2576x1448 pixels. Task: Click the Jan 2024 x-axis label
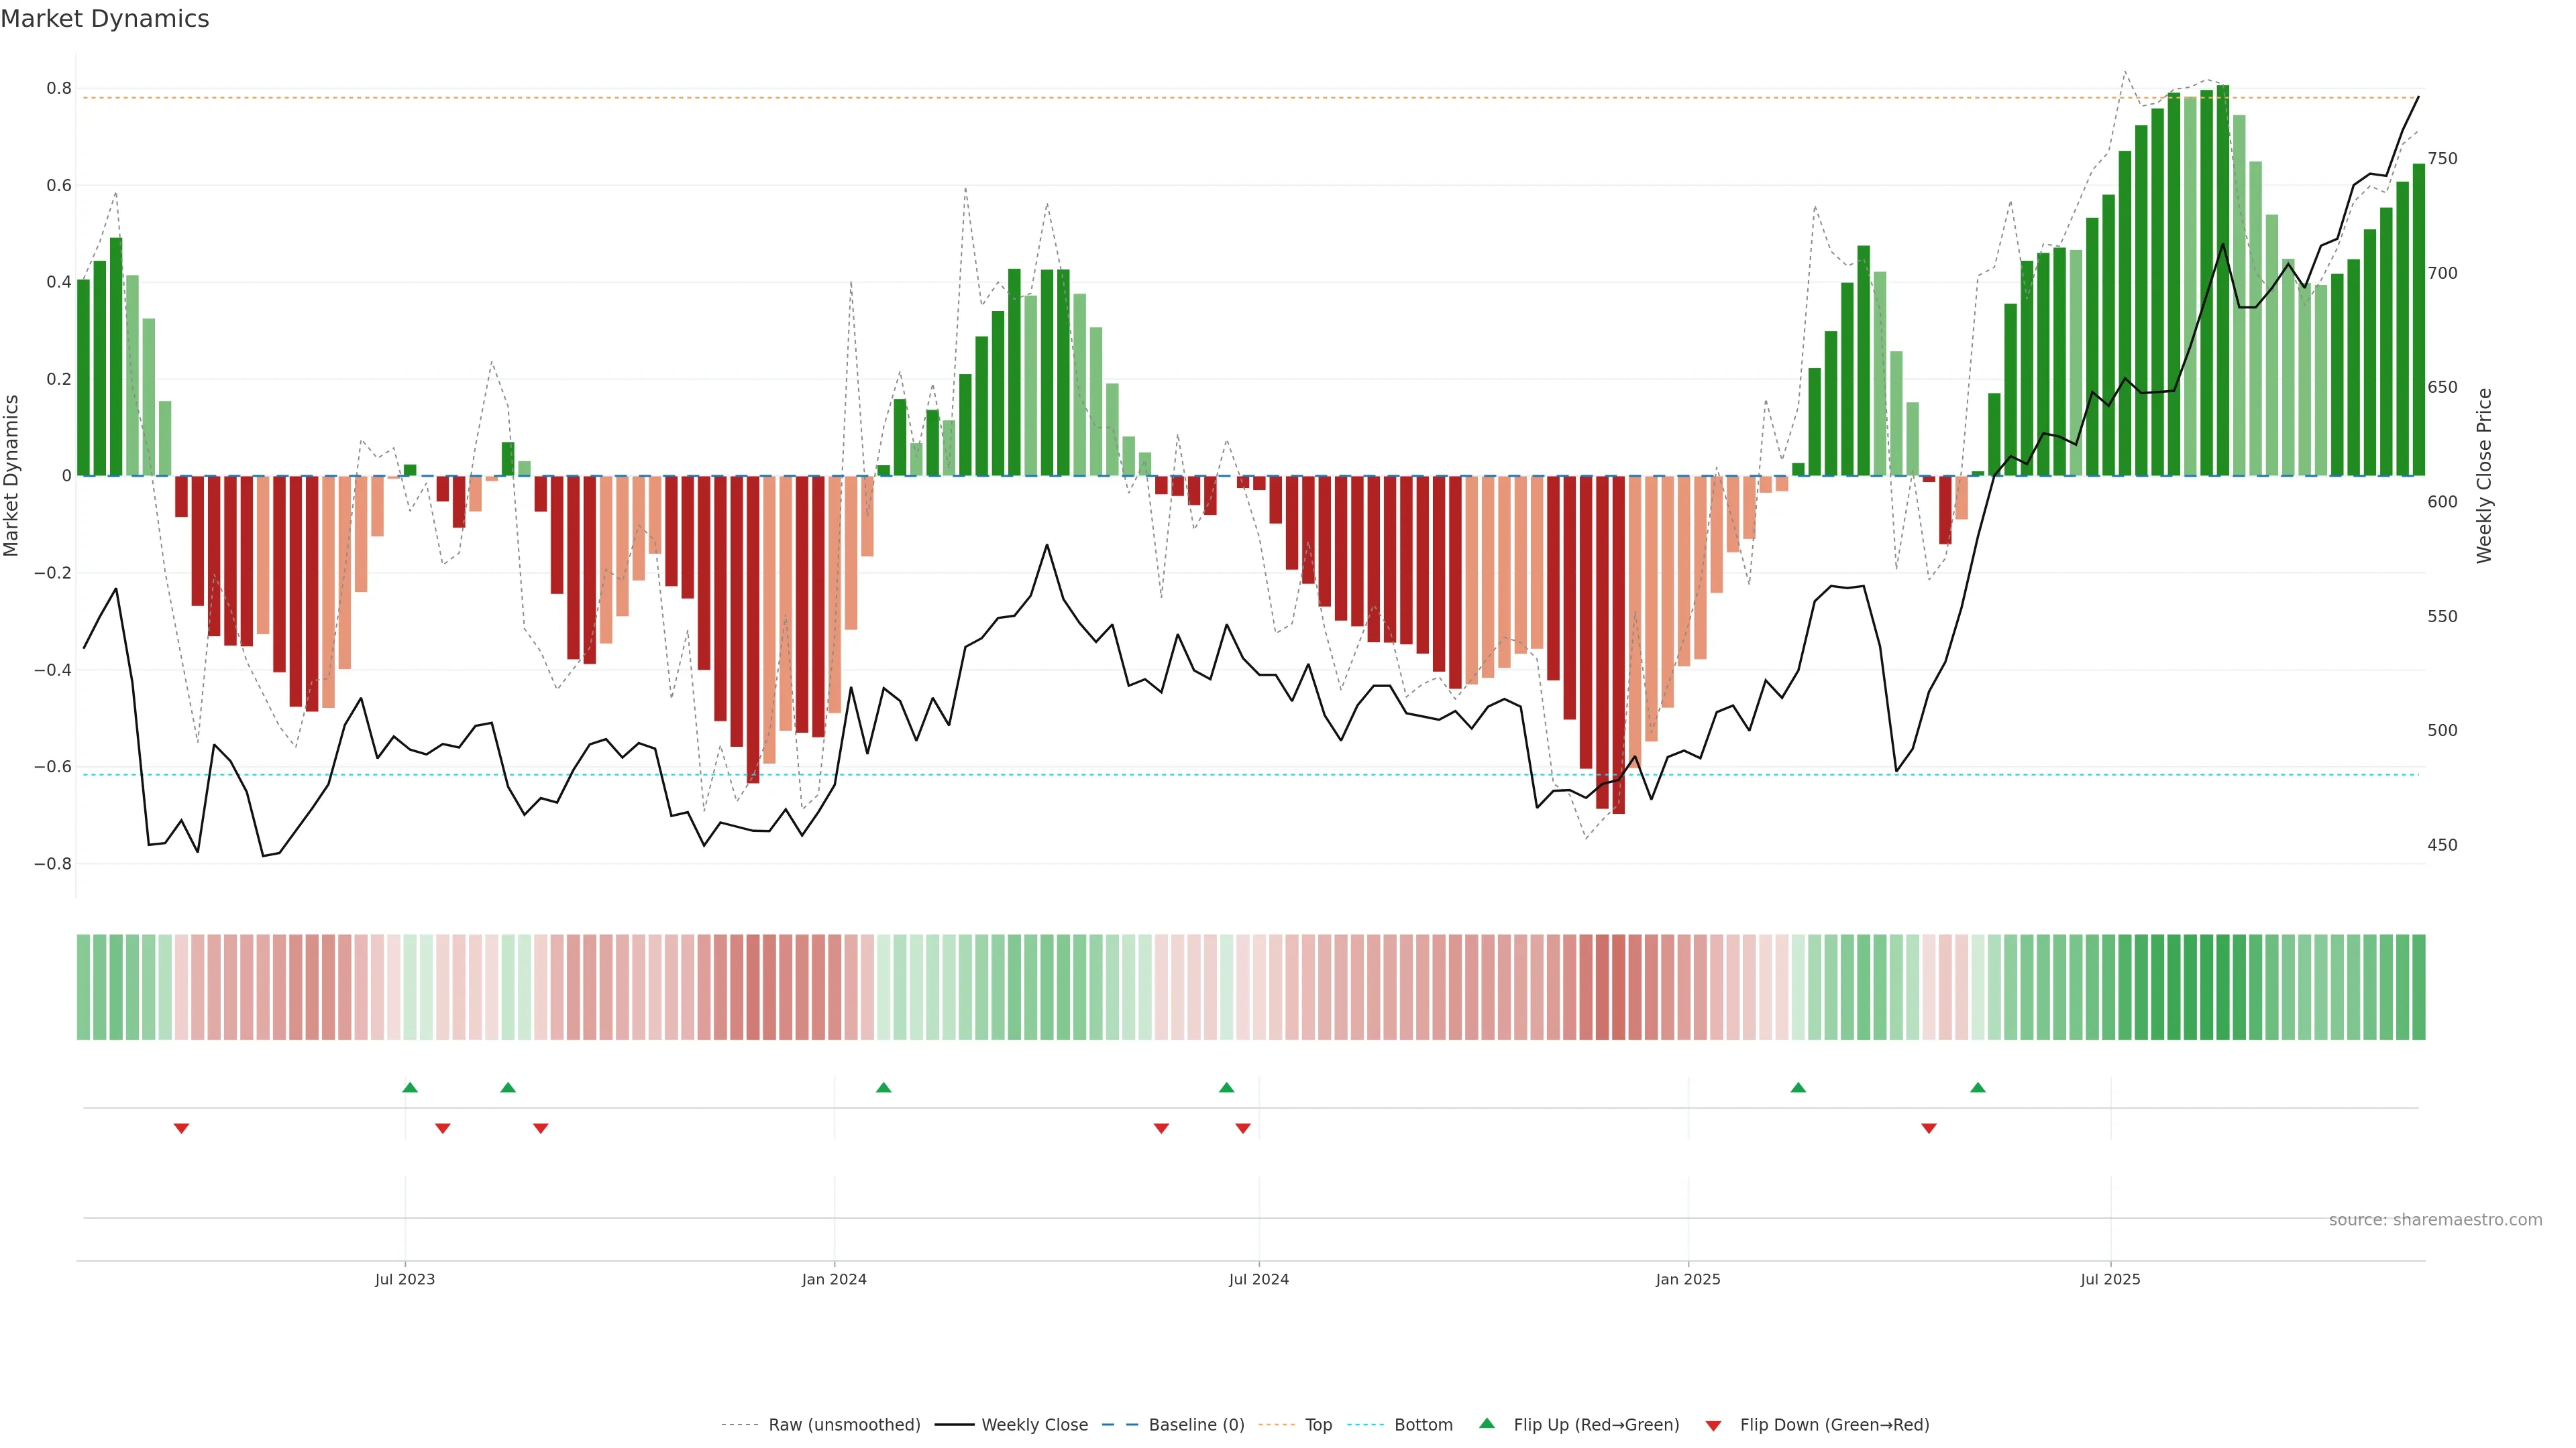click(834, 1279)
